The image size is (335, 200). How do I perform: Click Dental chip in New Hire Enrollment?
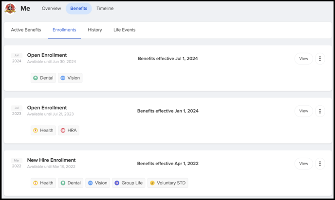(x=71, y=183)
